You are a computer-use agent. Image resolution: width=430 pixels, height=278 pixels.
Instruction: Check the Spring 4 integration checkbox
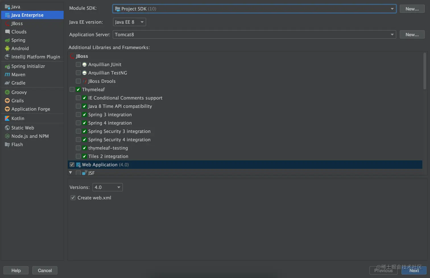pyautogui.click(x=78, y=123)
